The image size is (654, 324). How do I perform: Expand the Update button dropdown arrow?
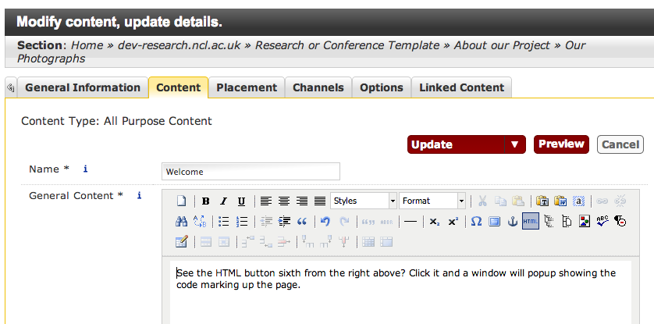point(514,144)
